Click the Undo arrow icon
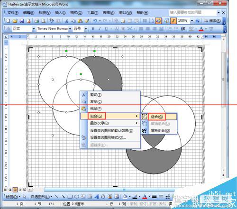Screen dimensions: 237x209 (x=95, y=21)
